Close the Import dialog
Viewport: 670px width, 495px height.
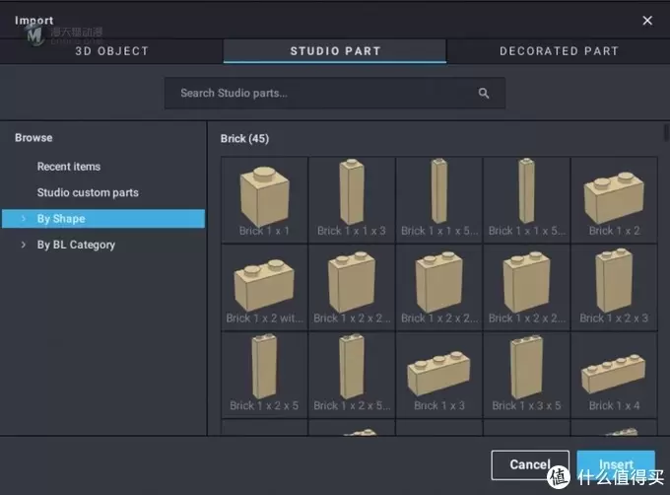tap(647, 20)
